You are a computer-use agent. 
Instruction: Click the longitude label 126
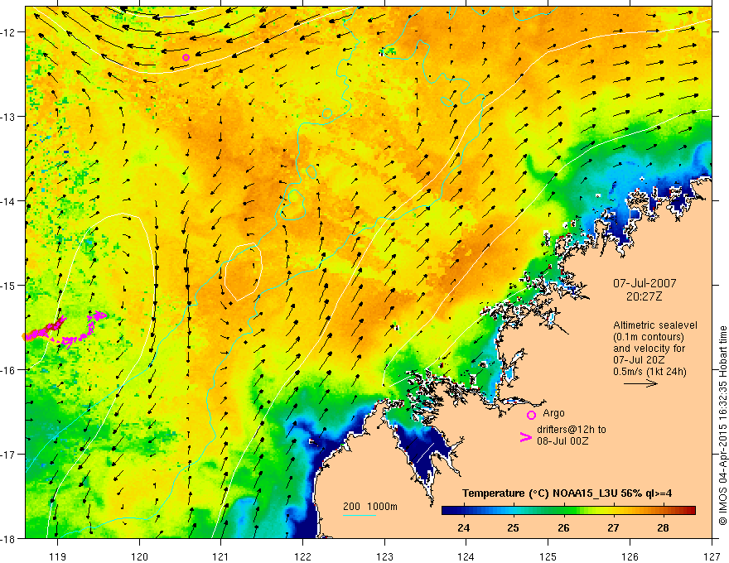630,556
